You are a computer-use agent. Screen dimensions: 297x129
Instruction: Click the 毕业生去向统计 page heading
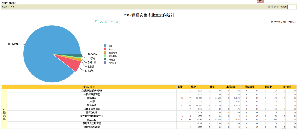coord(9,3)
